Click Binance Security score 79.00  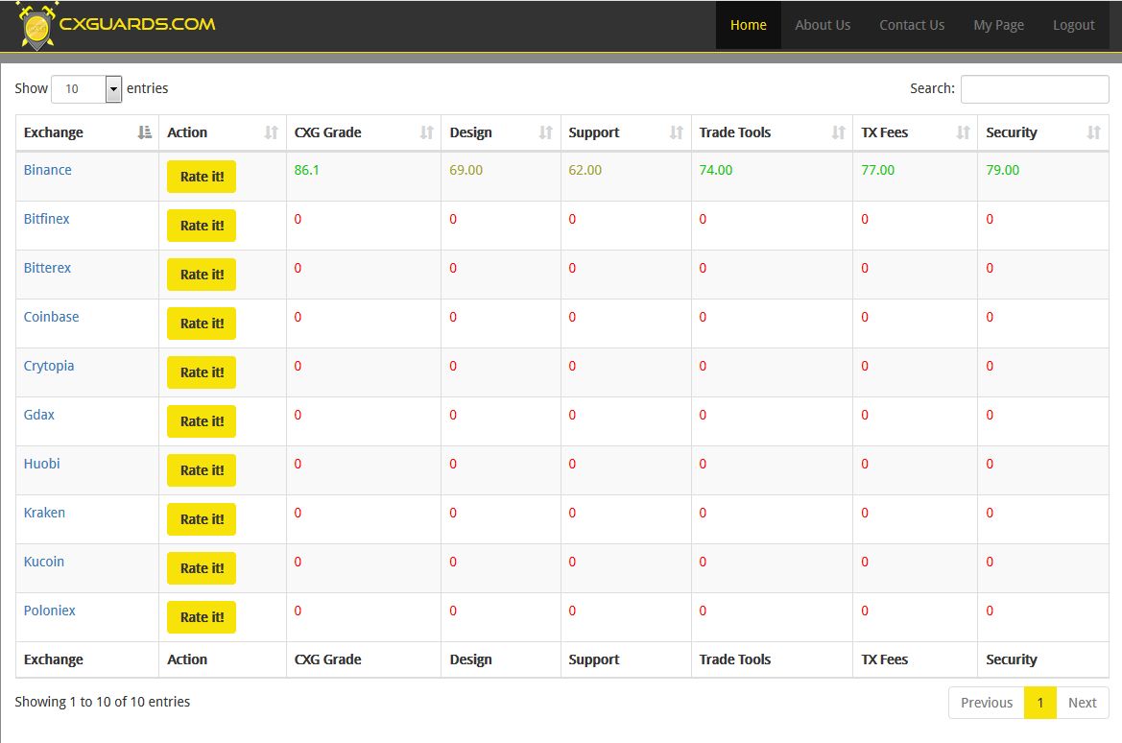coord(1002,170)
